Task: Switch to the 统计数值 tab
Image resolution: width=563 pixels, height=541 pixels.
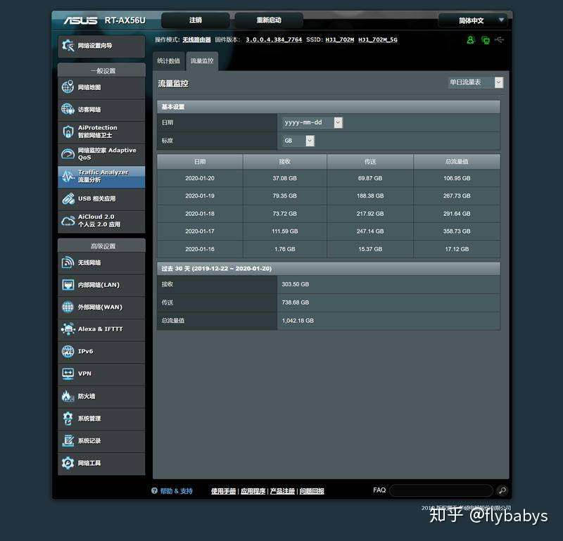Action: point(168,61)
